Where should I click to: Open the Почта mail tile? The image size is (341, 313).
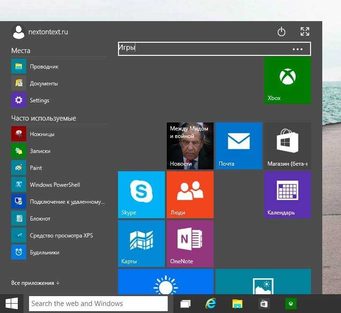coord(238,145)
